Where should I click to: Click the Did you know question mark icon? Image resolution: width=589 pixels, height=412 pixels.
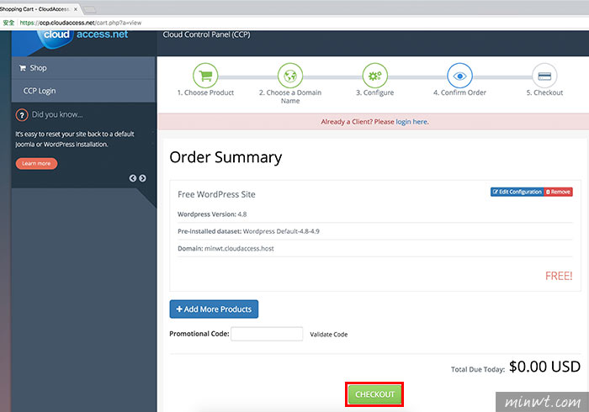(x=22, y=114)
